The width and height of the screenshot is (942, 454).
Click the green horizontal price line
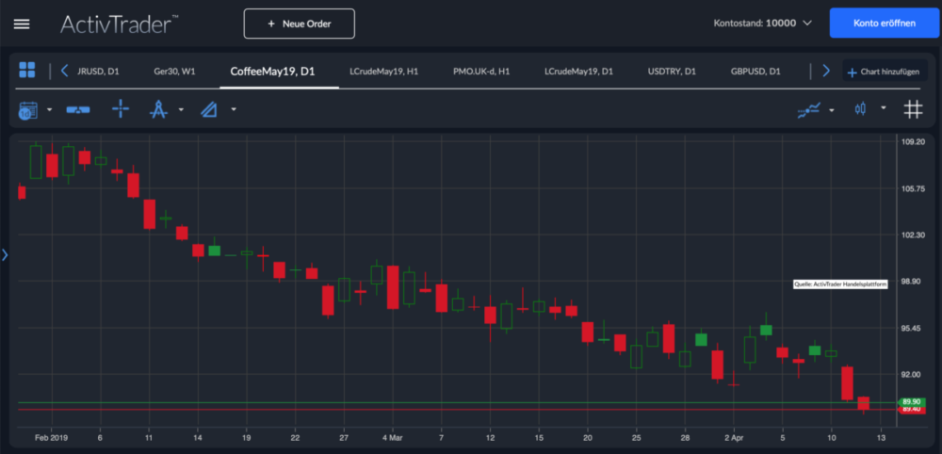pos(457,402)
